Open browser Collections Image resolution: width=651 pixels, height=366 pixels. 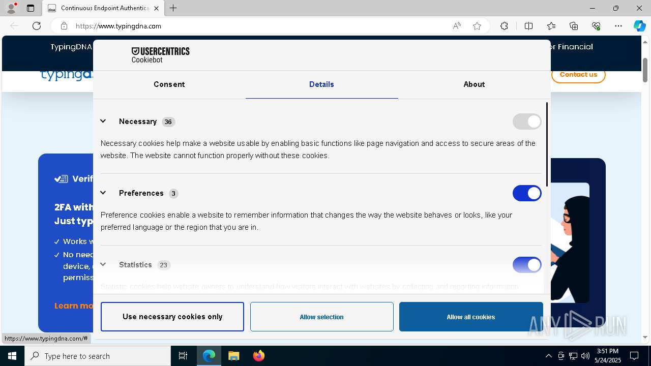pos(574,26)
